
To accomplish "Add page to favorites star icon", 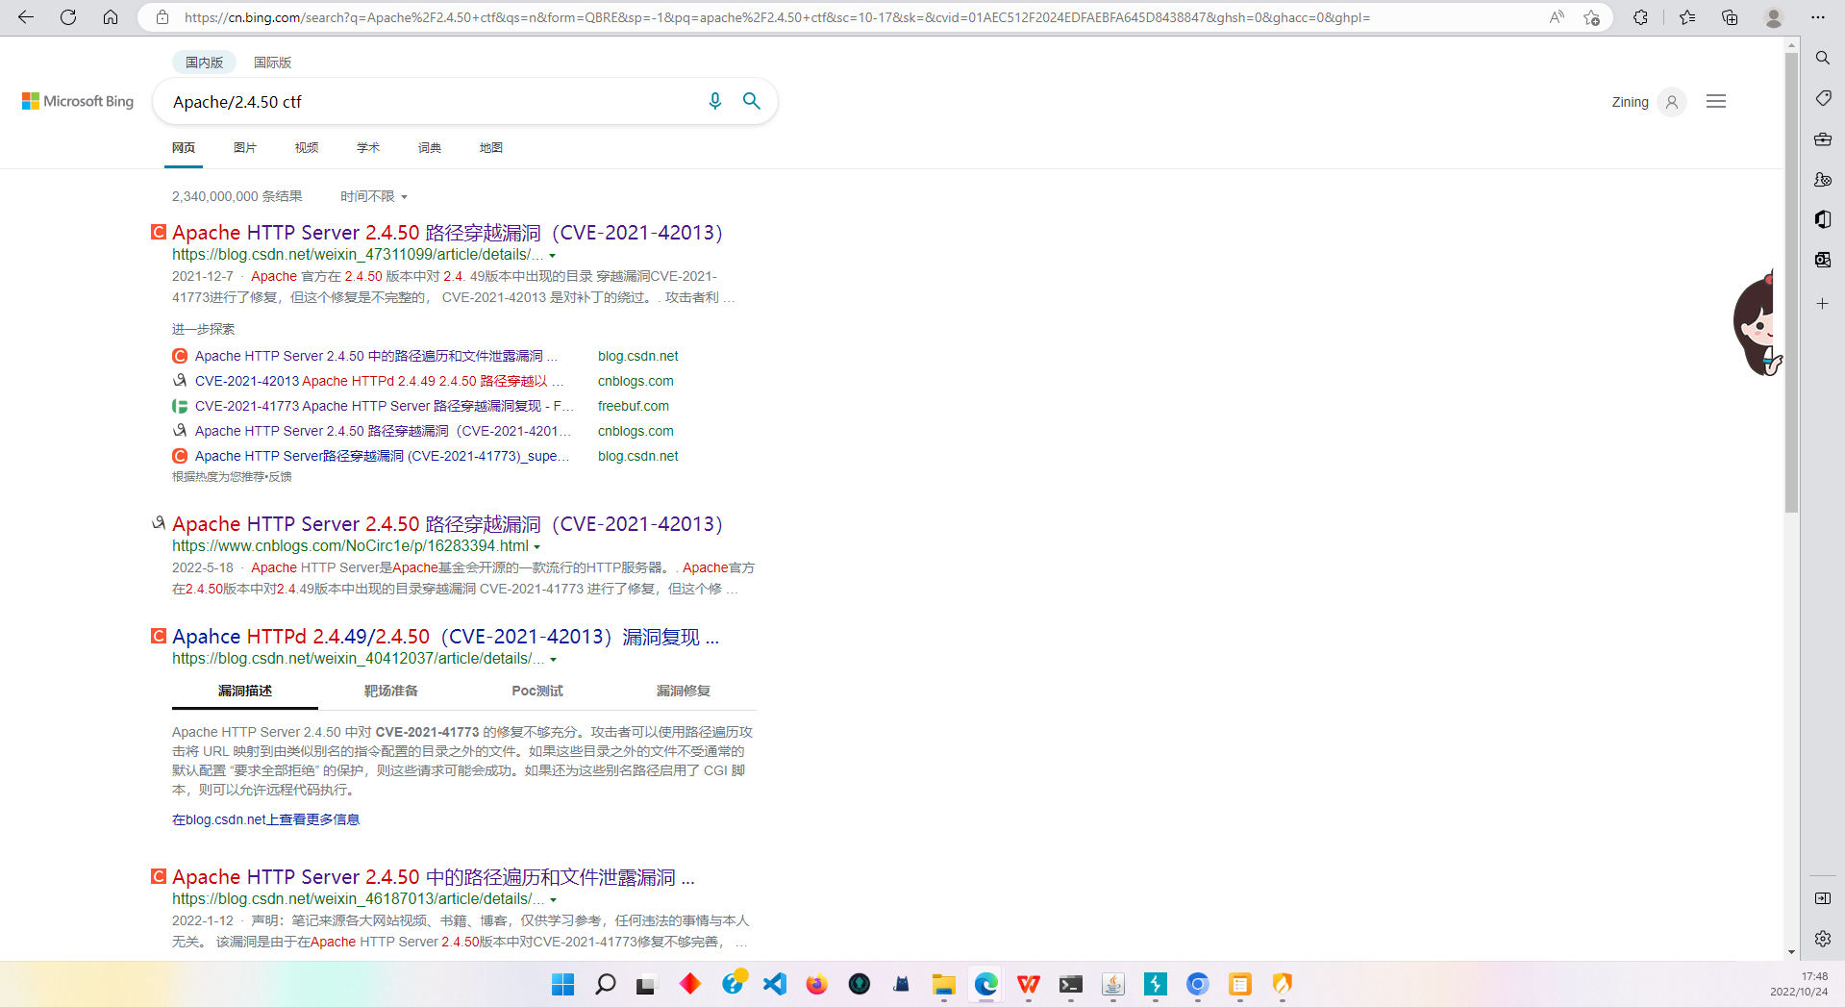I will (x=1591, y=17).
